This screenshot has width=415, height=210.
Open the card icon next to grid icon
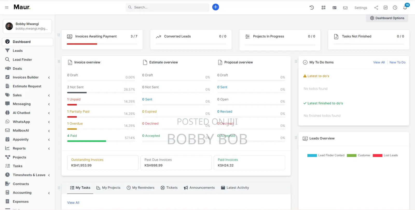pyautogui.click(x=335, y=8)
